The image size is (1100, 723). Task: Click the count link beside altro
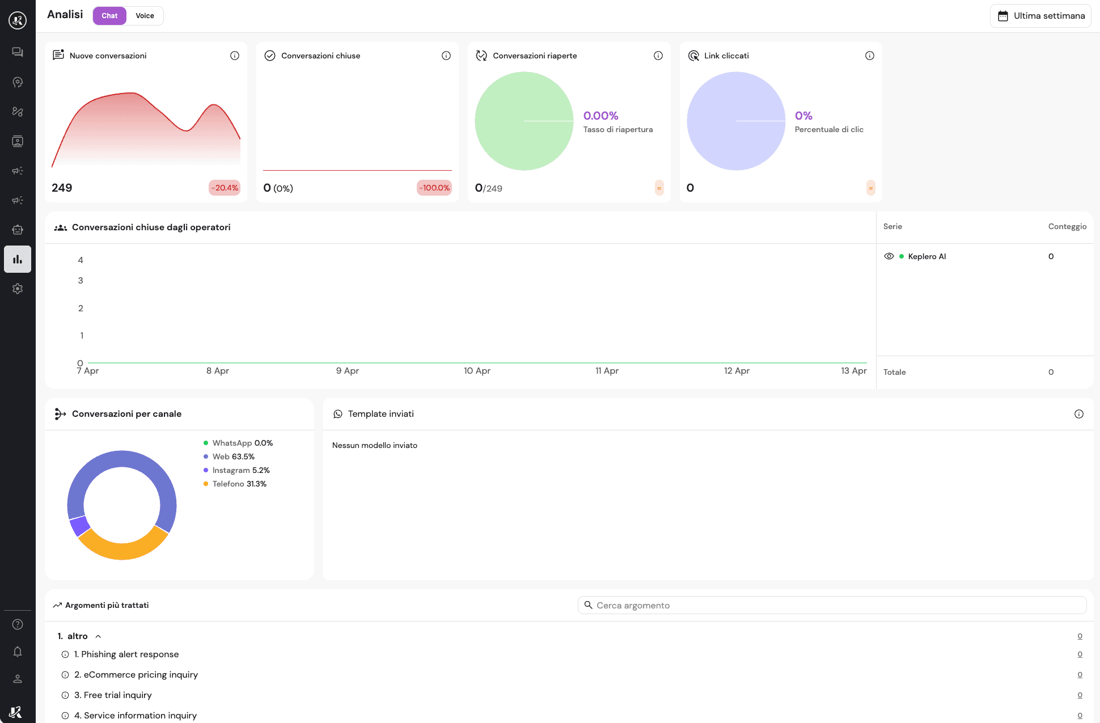tap(1080, 636)
